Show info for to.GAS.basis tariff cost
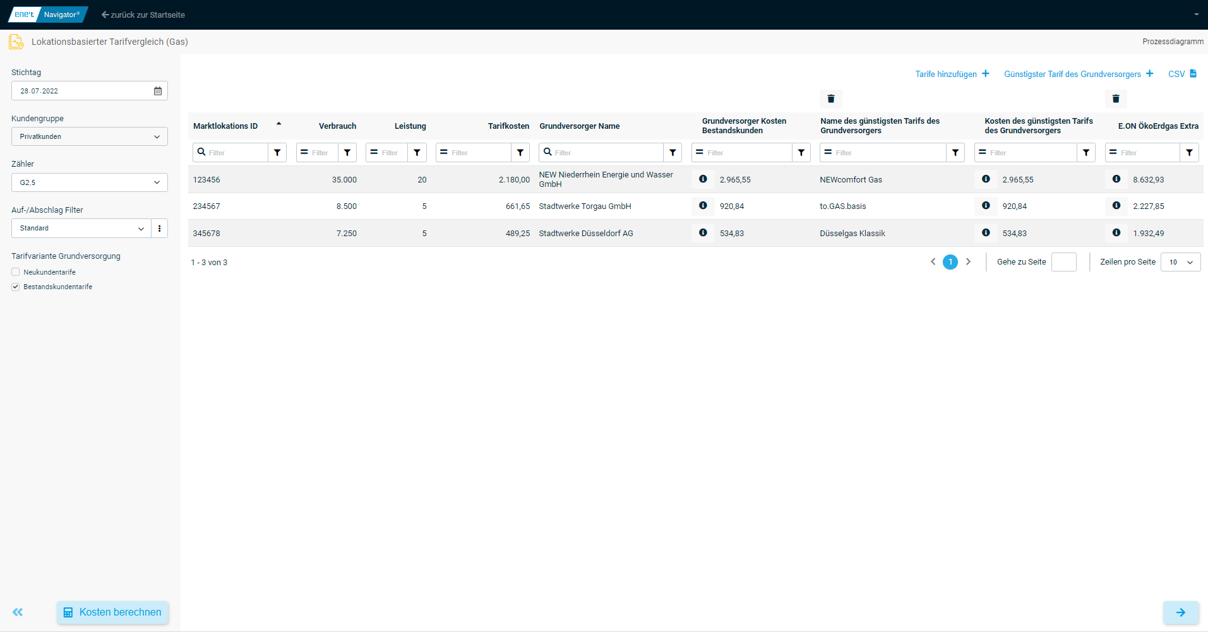Viewport: 1208px width, 632px height. pos(986,206)
